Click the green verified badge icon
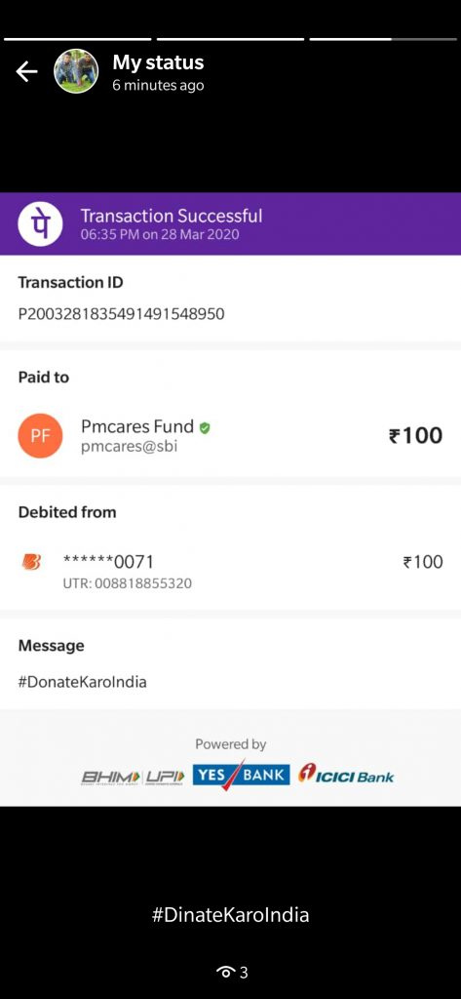Viewport: 461px width, 999px height. 205,427
